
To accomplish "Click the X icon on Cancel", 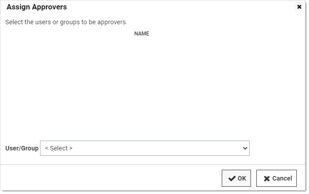I will (x=267, y=179).
